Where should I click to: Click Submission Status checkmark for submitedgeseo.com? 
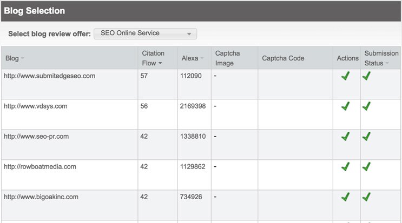366,76
